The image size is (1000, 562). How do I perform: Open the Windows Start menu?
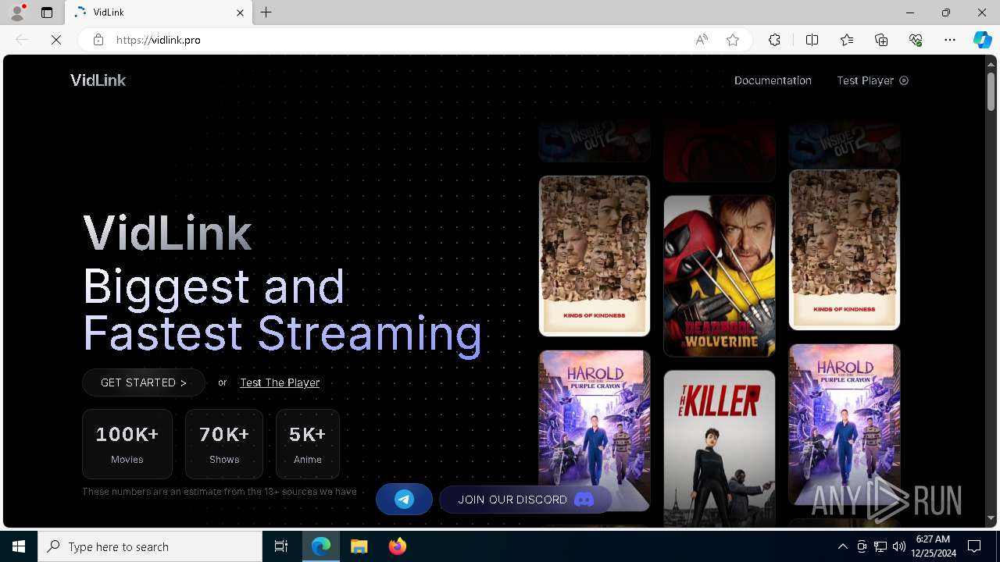coord(19,546)
